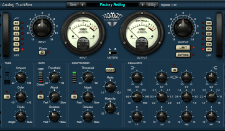
Task: Go to the previous preset with the left arrow
Action: [x=82, y=5]
